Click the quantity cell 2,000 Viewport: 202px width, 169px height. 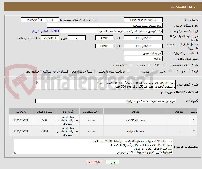tap(44, 131)
